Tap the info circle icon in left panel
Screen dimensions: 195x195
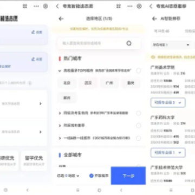30,83
